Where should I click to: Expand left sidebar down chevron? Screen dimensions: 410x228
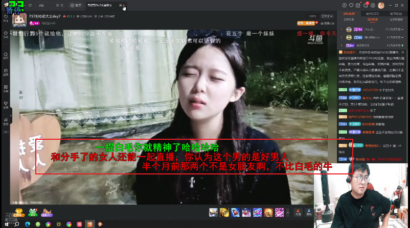pos(6,132)
